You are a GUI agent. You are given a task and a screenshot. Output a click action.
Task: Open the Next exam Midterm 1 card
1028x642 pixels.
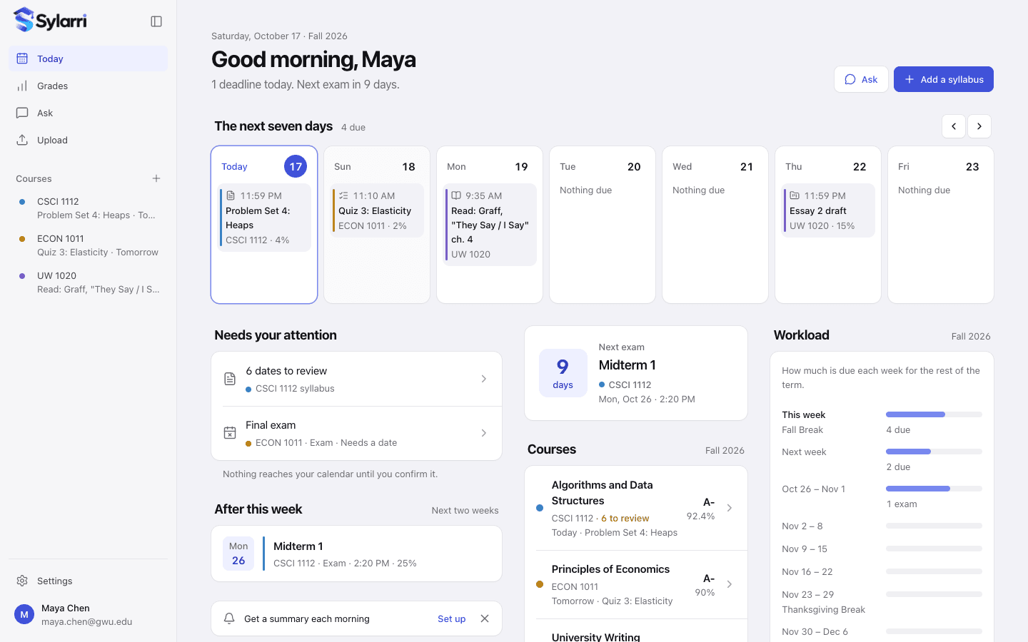click(636, 373)
